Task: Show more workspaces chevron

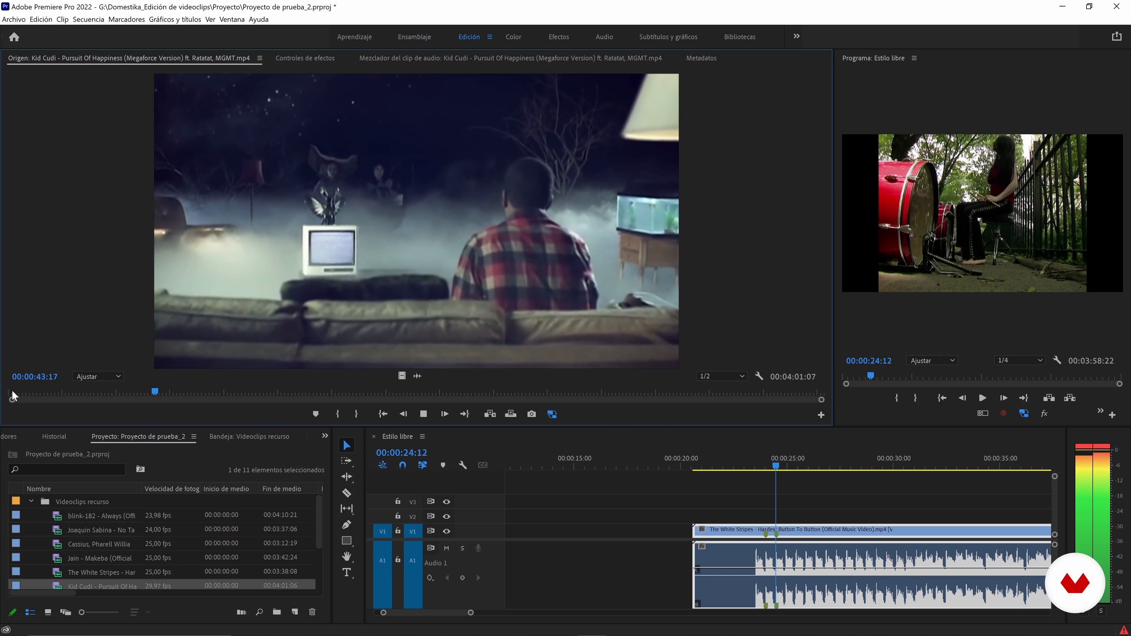Action: click(x=796, y=37)
